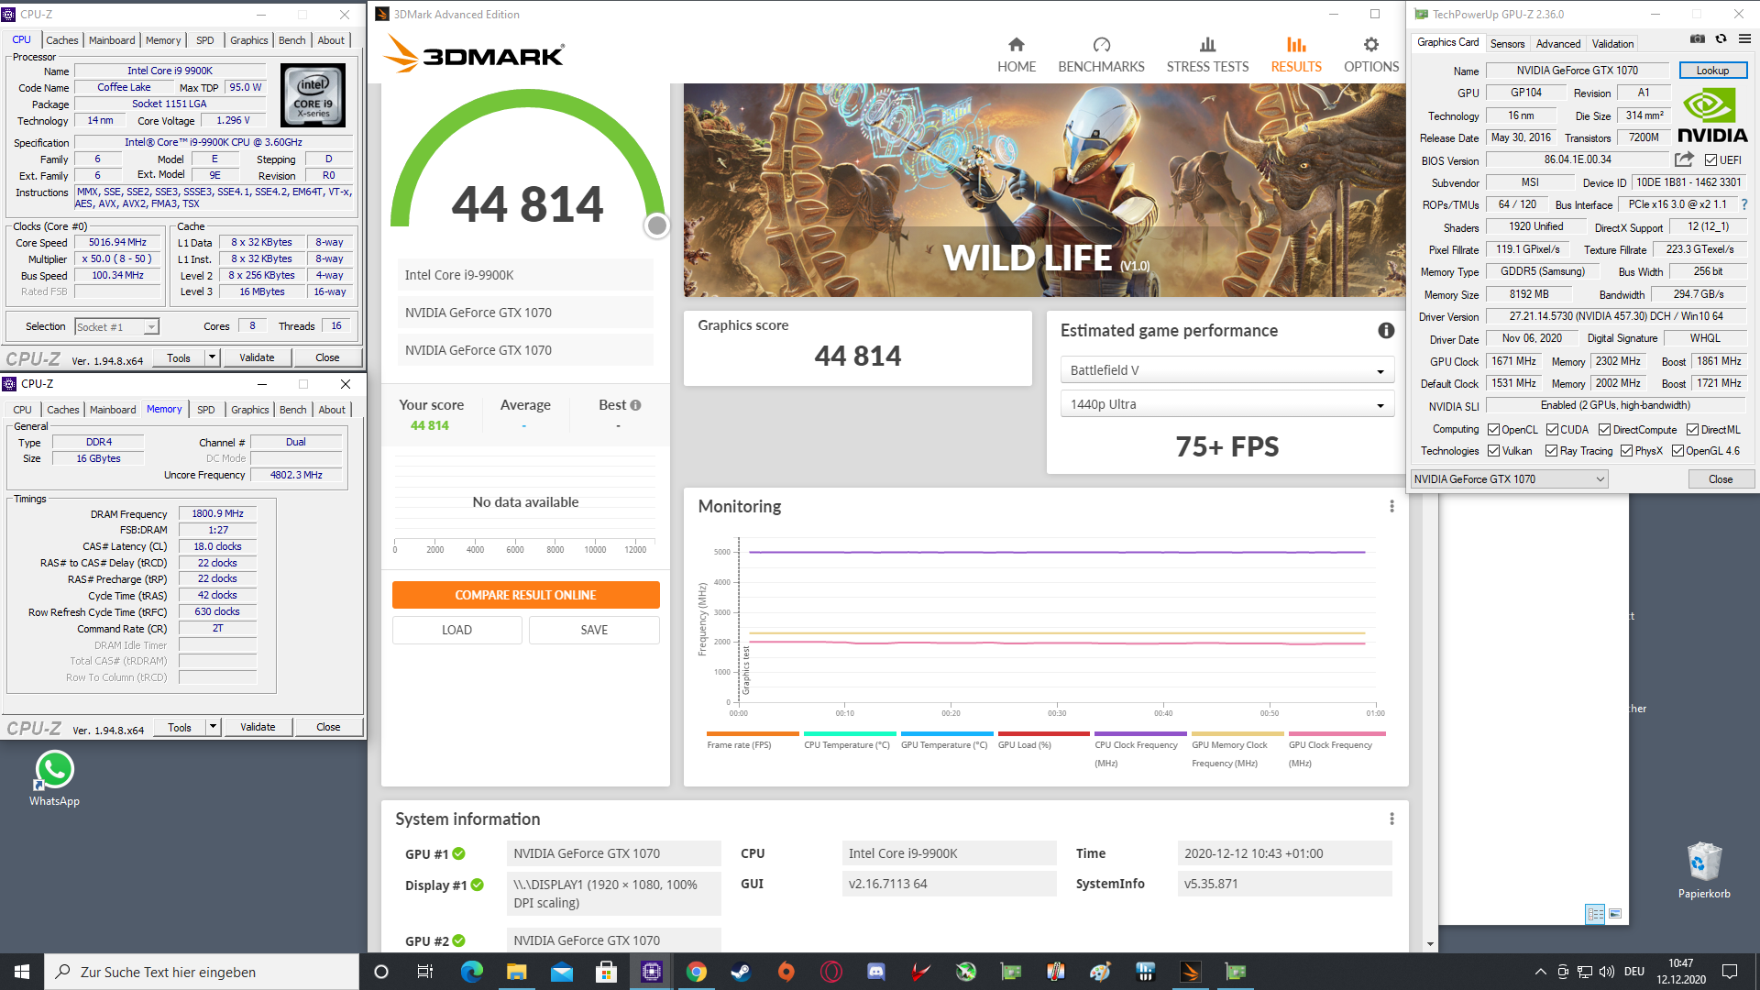Click the Wild Life benchmark banner image
Screen dimensions: 1760x990
[1044, 190]
